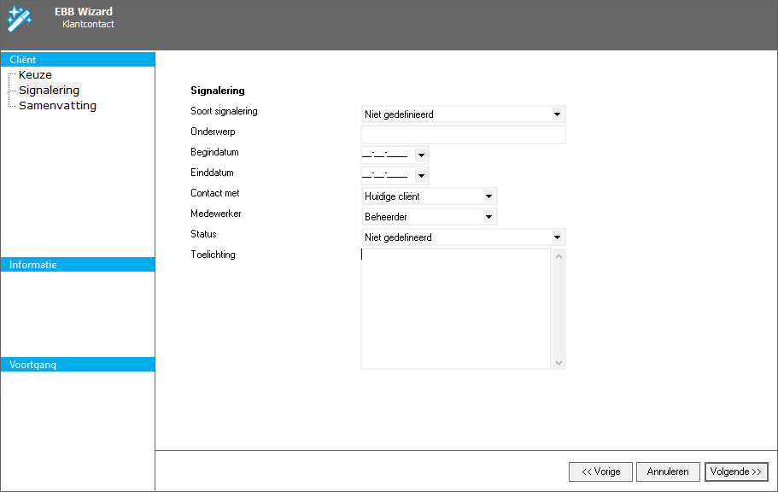Click the Informatie panel header
The height and width of the screenshot is (492, 778).
click(x=78, y=265)
